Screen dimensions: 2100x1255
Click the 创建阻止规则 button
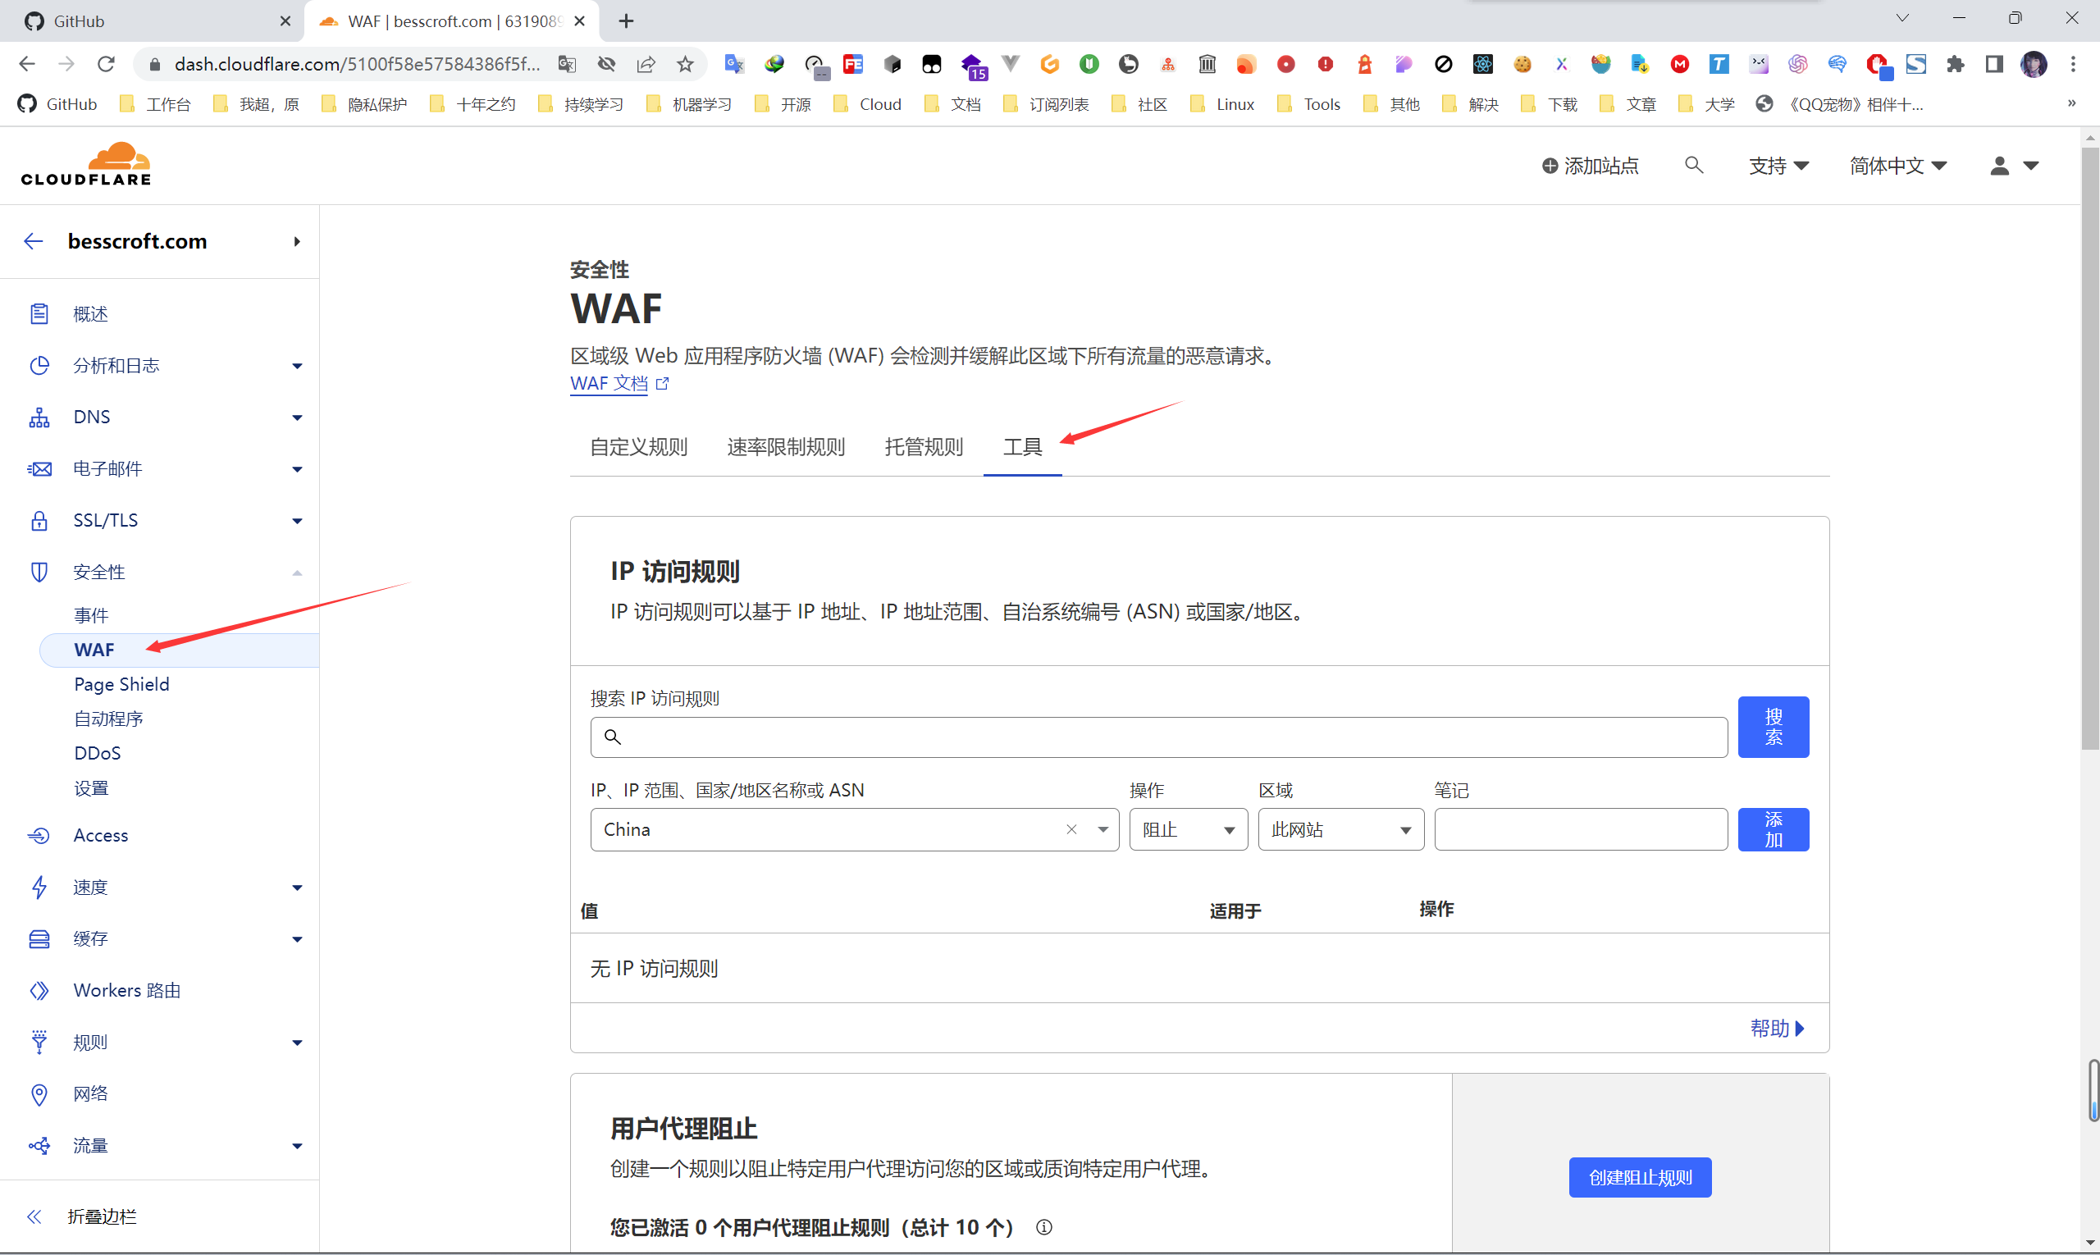click(1640, 1177)
